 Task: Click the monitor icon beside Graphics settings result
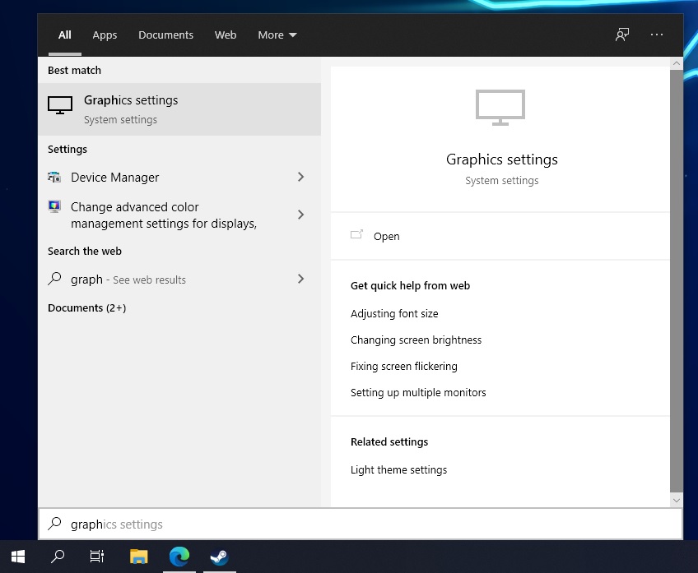[x=60, y=105]
